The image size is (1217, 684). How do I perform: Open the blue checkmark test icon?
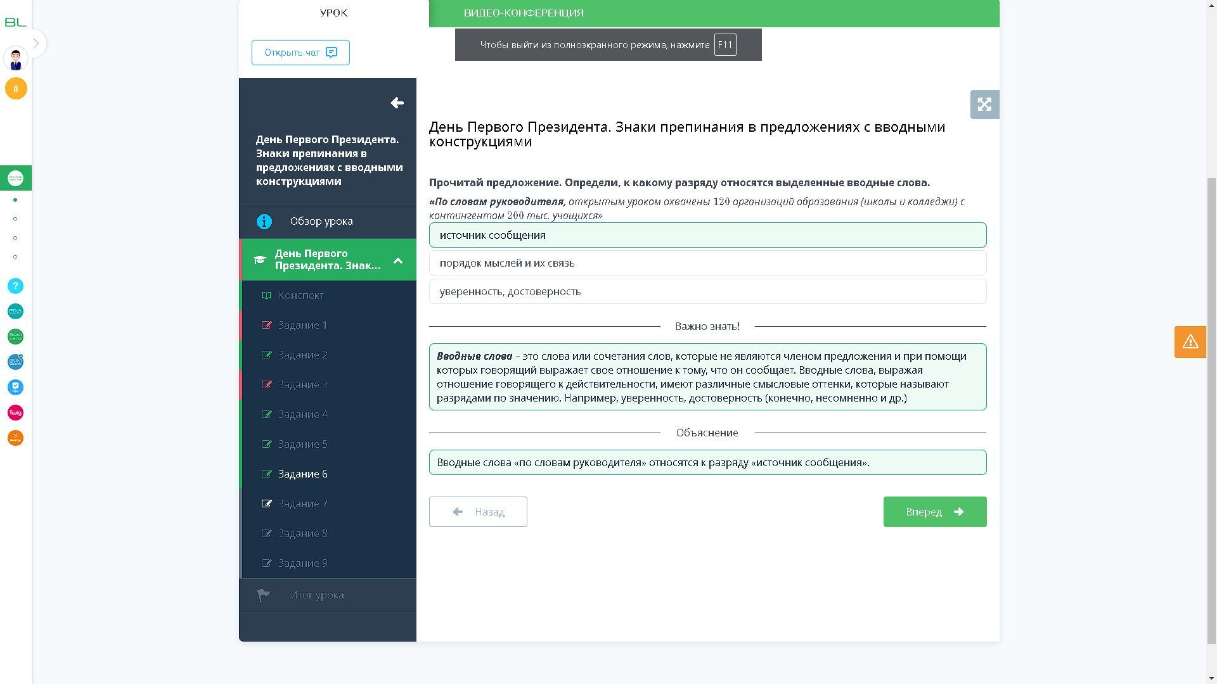pyautogui.click(x=16, y=388)
